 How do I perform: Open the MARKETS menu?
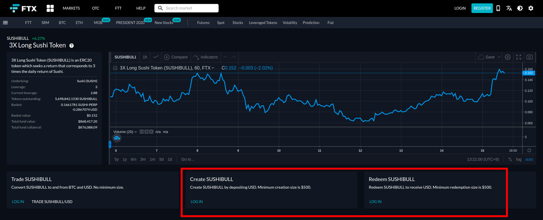pos(71,8)
